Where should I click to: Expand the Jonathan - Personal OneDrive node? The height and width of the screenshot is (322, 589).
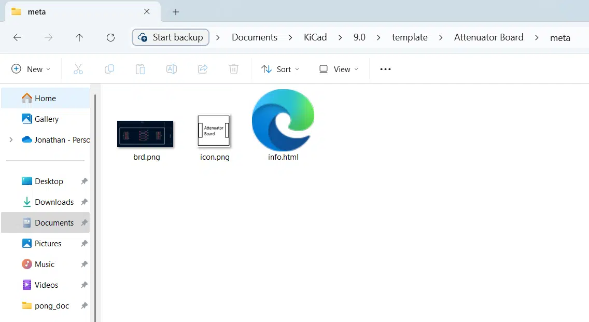(11, 140)
